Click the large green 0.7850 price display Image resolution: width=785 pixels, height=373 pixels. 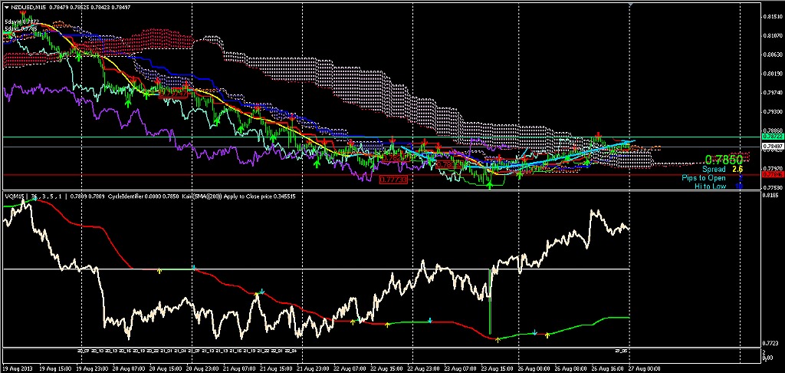724,160
